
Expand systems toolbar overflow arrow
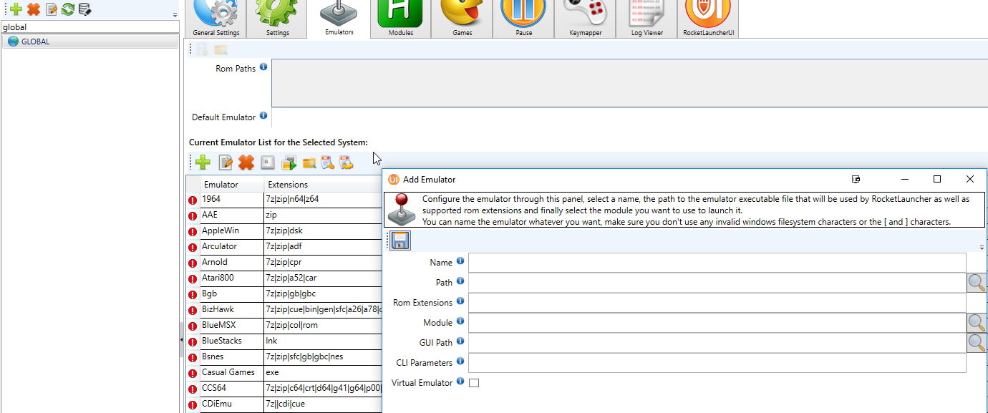click(175, 14)
